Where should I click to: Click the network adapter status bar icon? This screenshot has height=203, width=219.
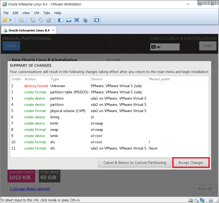202,200
